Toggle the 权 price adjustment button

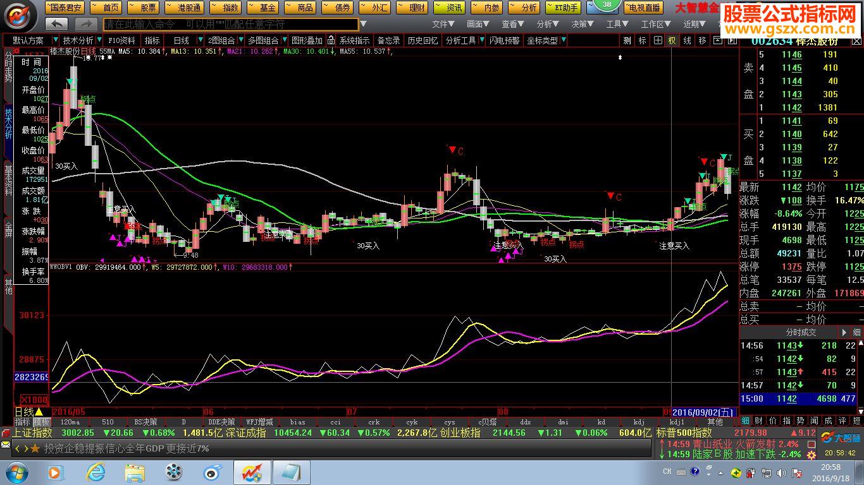pos(672,40)
